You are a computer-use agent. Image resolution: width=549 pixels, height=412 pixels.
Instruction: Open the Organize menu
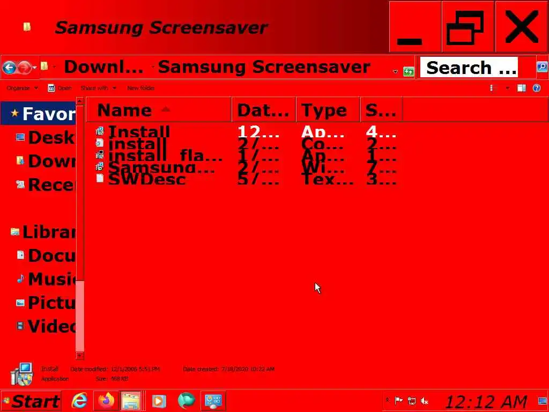21,88
